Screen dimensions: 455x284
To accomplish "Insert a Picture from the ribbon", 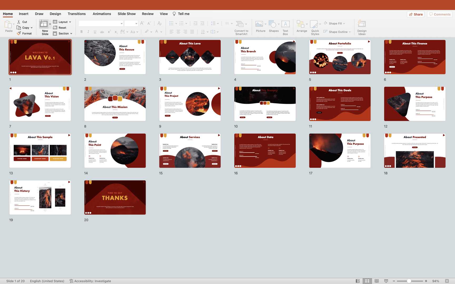I will click(x=259, y=24).
